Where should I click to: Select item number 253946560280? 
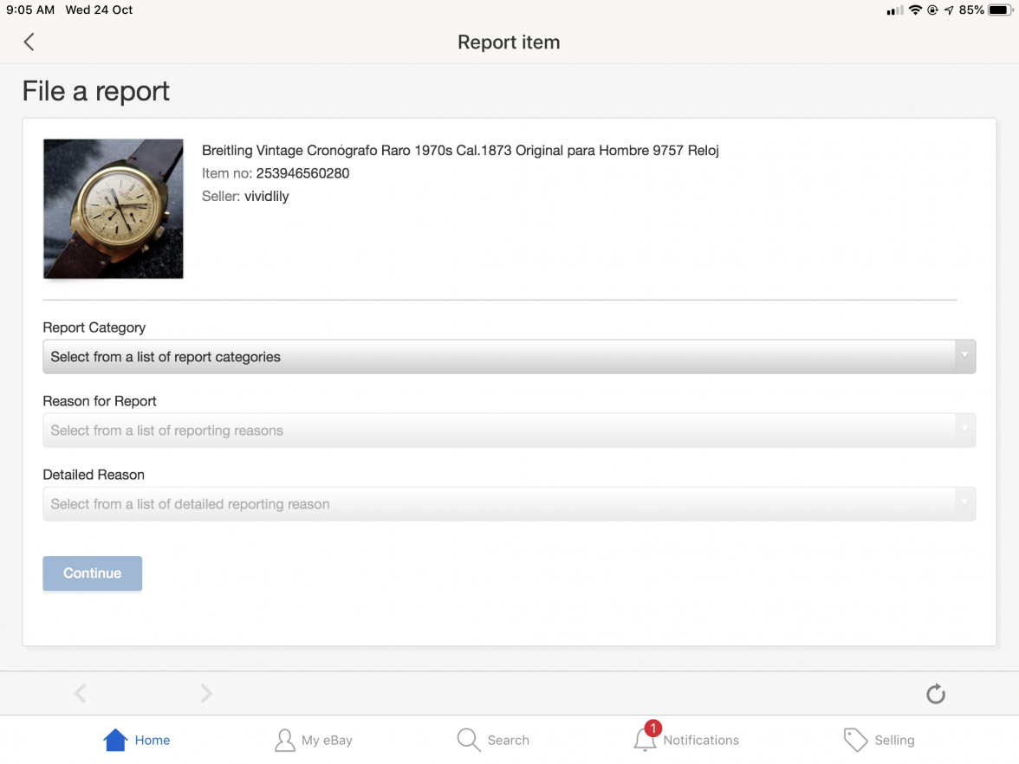(302, 173)
